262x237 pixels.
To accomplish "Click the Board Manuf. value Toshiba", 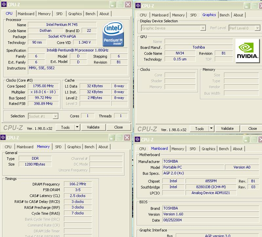I will tap(198, 47).
